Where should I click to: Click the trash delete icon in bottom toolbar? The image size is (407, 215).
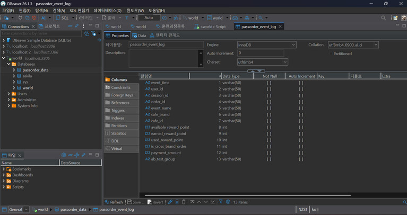(x=184, y=202)
